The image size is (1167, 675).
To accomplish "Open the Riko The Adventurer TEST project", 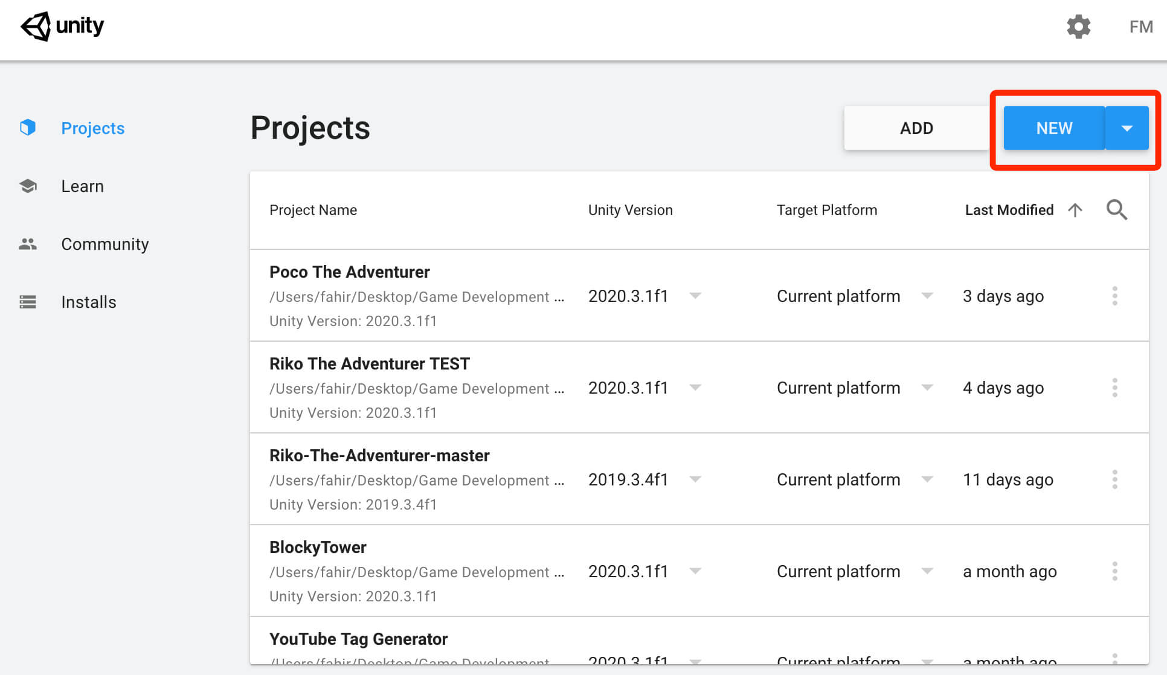I will (370, 364).
